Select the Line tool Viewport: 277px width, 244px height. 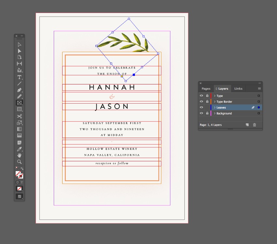click(20, 83)
